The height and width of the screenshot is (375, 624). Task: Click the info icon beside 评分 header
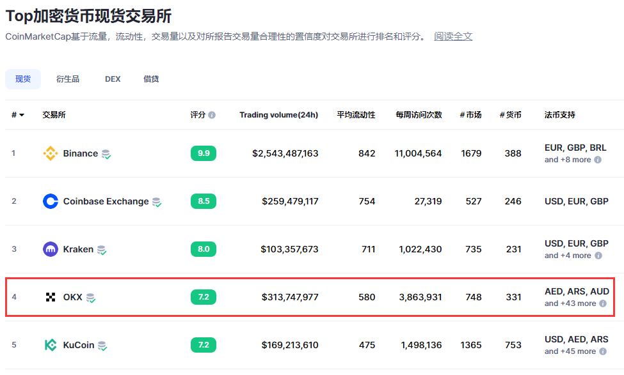212,115
